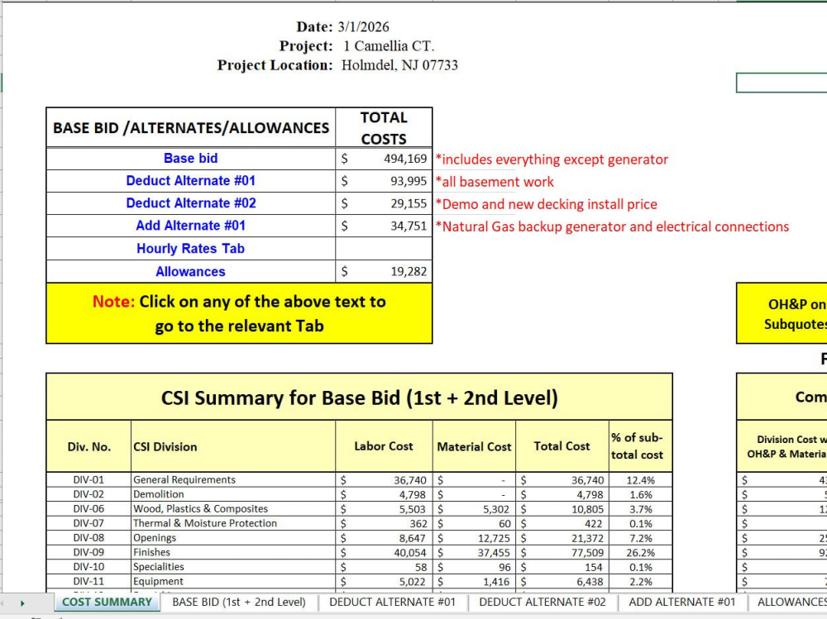Screen dimensions: 827x619
Task: Open the Hourly Rates Tab link
Action: point(190,248)
